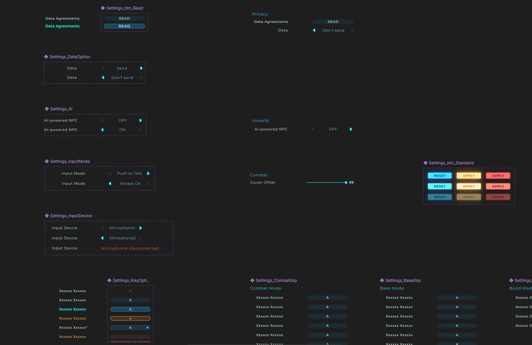Select the ON value in Settings_AI
This screenshot has height=345, width=532.
[122, 130]
